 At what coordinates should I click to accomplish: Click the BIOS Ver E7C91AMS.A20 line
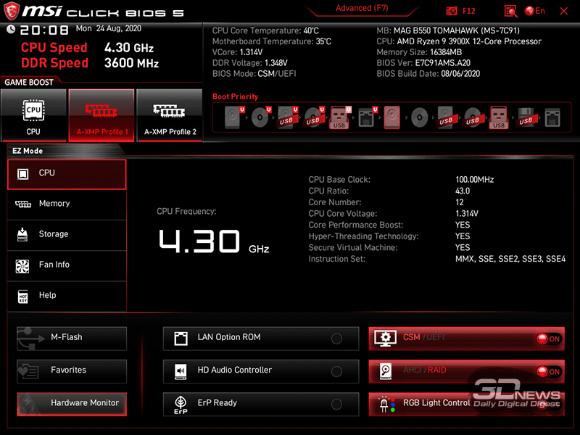423,63
